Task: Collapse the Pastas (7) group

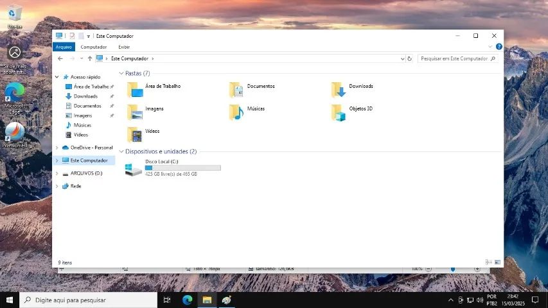Action: (x=121, y=73)
